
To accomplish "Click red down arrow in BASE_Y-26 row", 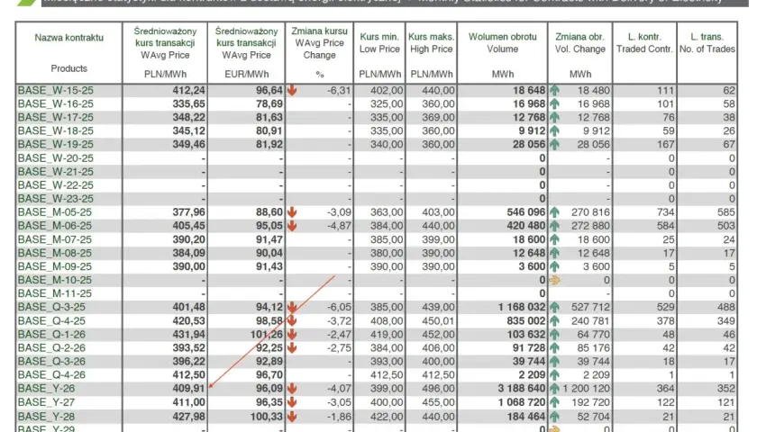I will pyautogui.click(x=292, y=388).
